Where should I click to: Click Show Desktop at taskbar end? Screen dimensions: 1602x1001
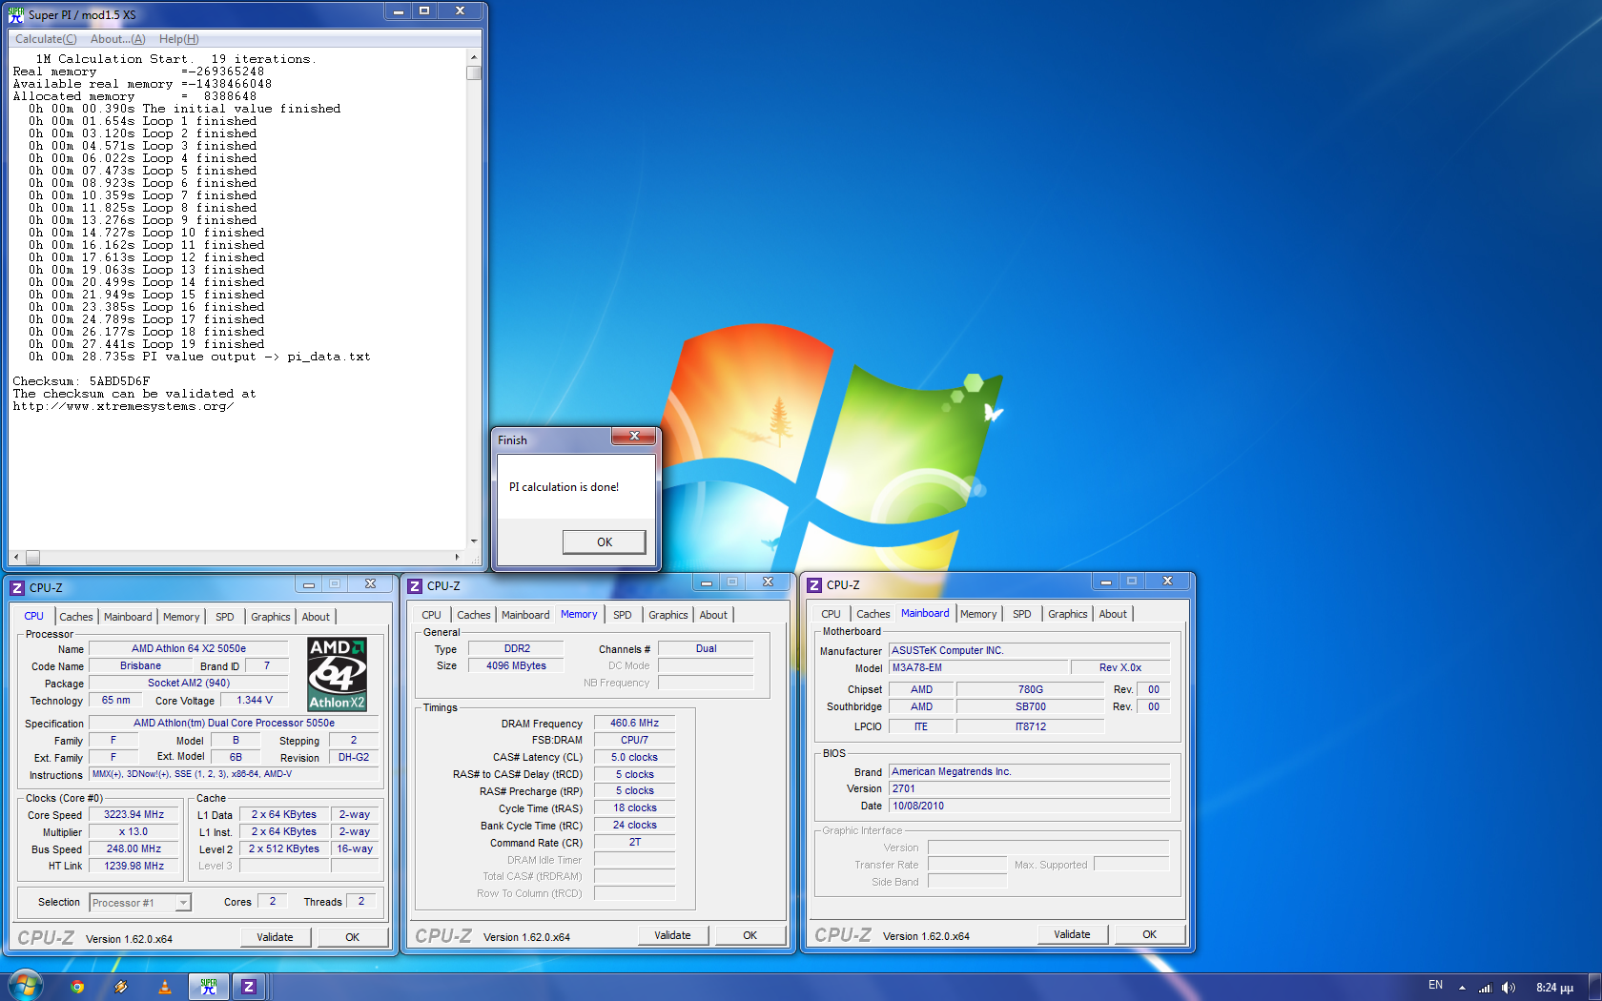pos(1595,987)
